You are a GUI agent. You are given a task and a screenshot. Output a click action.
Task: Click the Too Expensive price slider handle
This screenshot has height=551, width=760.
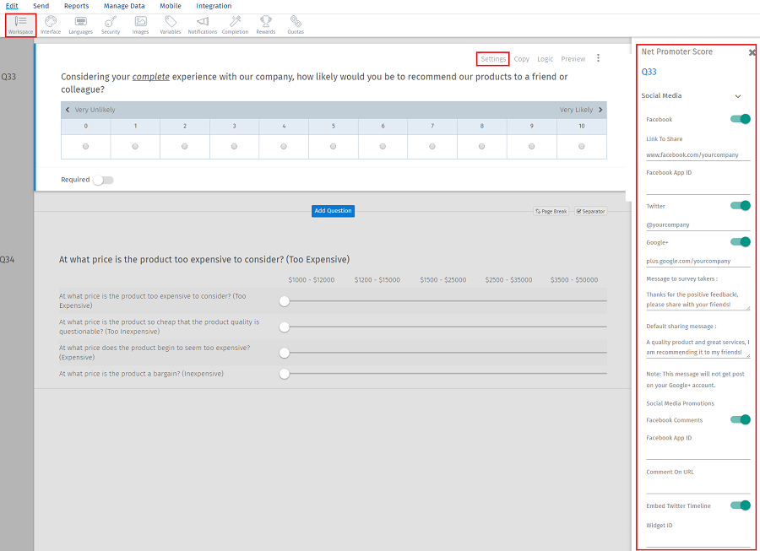click(285, 300)
